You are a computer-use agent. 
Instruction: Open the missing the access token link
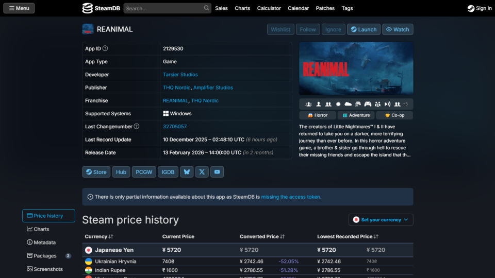[x=291, y=197]
